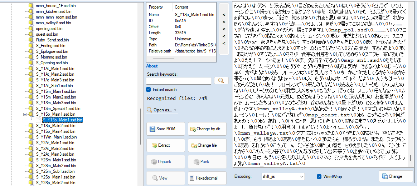Select mmn_mmn_room.ssd.bin in the tree
This screenshot has width=417, height=186.
pos(57,17)
